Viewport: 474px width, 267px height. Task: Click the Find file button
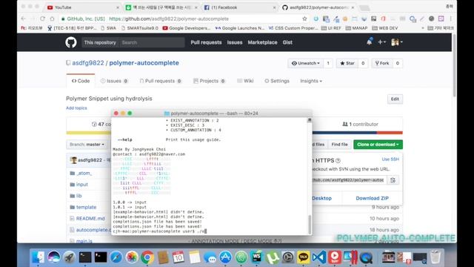[339, 145]
